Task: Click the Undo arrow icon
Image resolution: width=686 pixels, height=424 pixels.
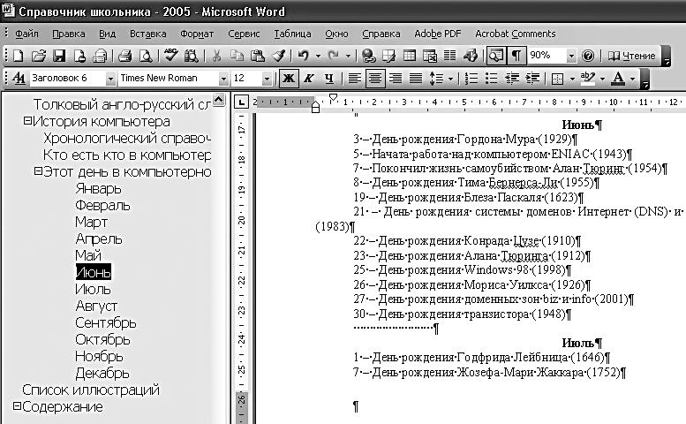Action: [303, 56]
